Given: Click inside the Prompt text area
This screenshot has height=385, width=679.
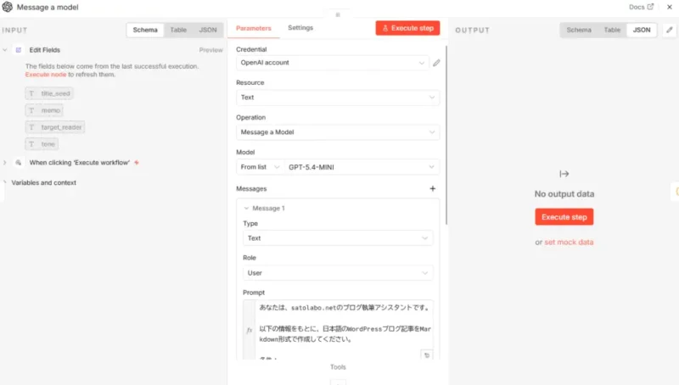Looking at the screenshot, I should [x=345, y=330].
